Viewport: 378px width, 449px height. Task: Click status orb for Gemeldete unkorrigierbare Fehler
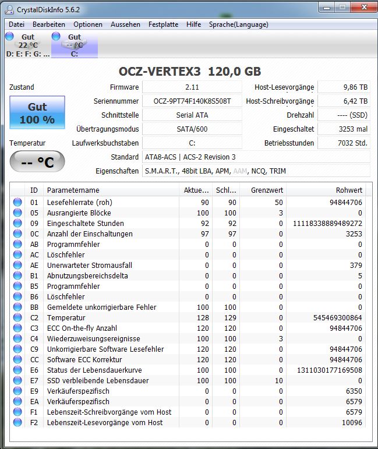point(17,307)
